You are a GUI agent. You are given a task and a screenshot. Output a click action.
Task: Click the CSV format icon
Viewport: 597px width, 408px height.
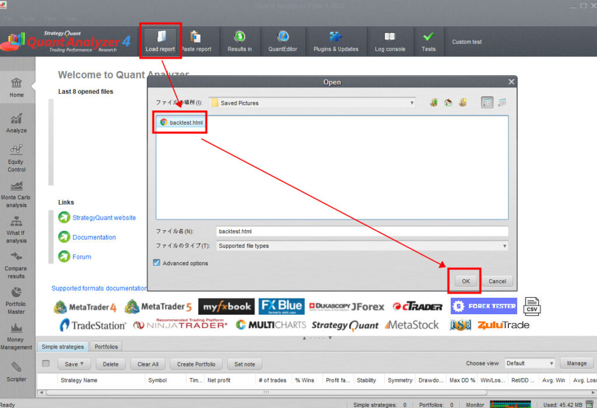[532, 307]
